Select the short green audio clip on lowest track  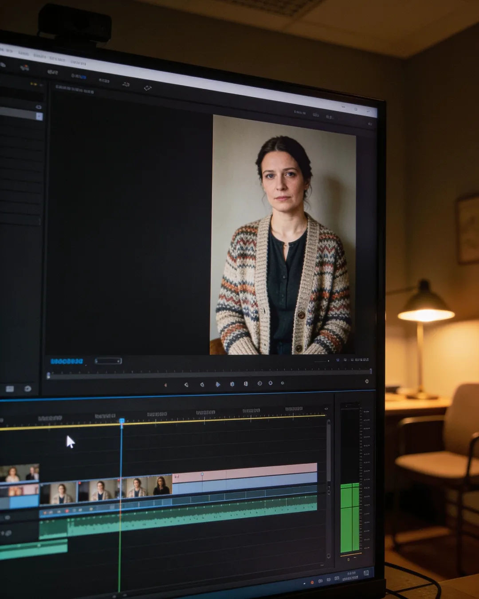click(33, 549)
